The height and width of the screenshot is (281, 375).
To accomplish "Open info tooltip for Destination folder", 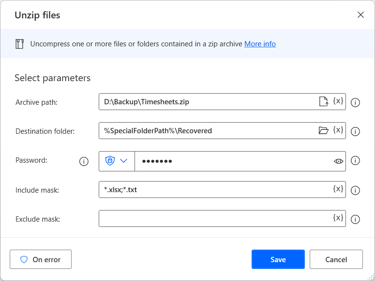I will coord(355,131).
